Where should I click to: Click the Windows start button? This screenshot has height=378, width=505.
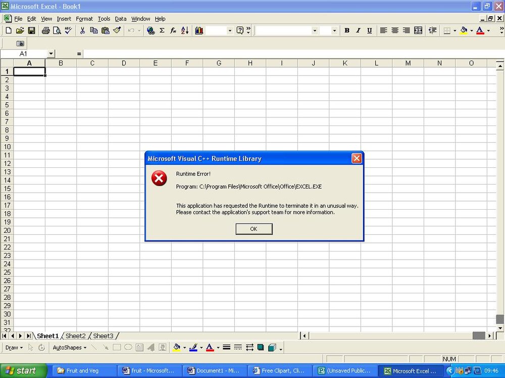[23, 370]
